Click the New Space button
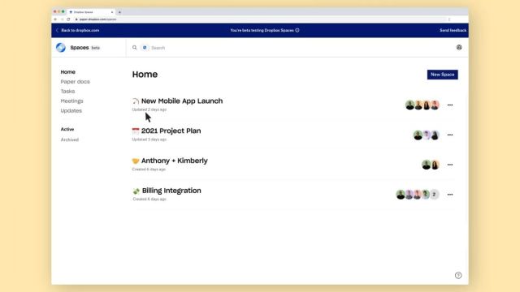520x292 pixels. [x=442, y=75]
